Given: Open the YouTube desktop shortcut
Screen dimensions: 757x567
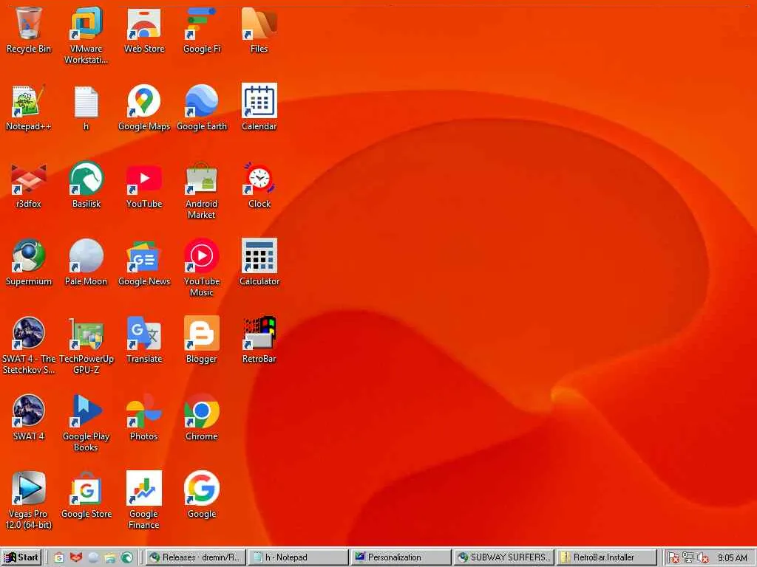Looking at the screenshot, I should (144, 185).
